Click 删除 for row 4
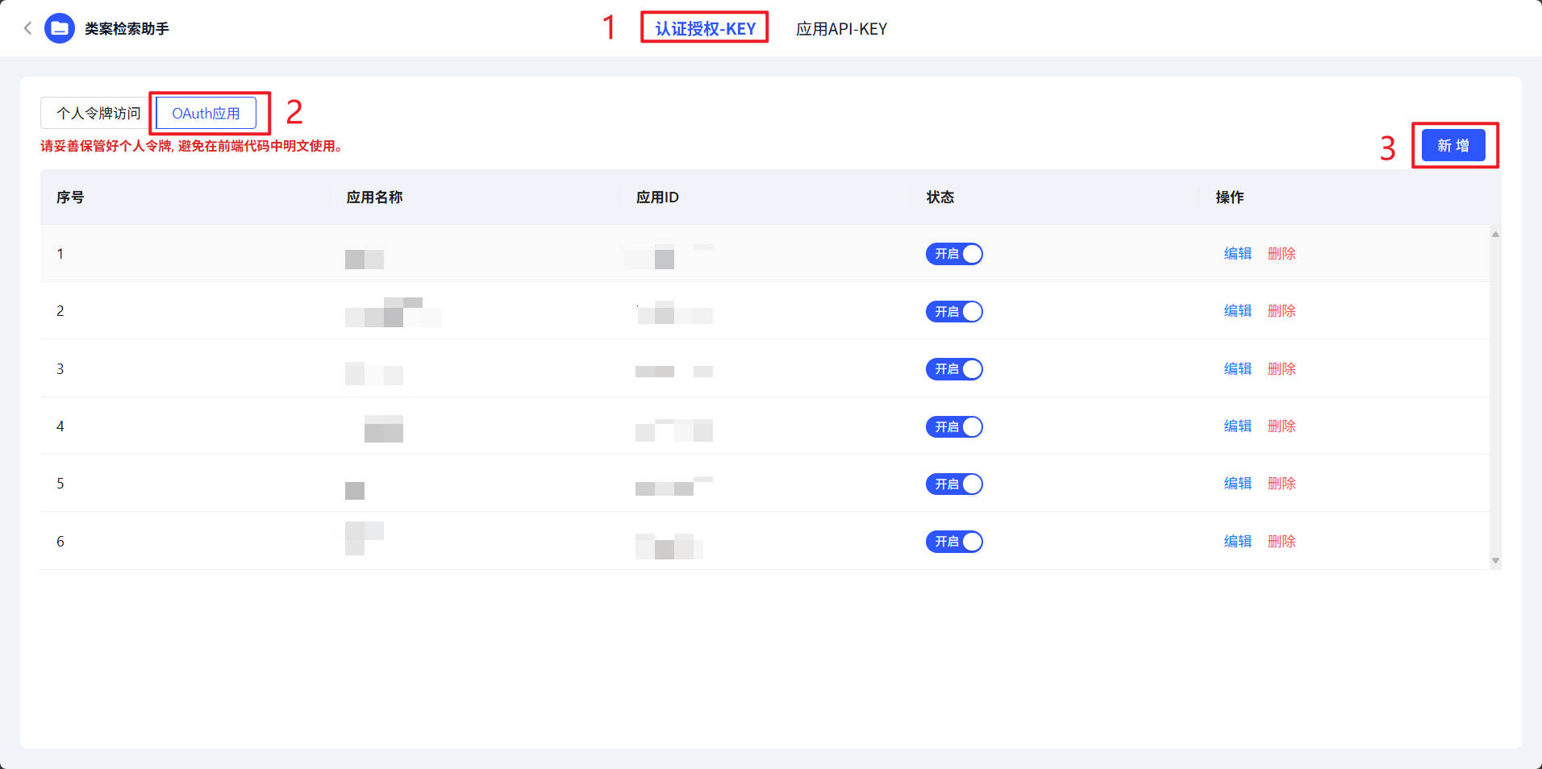Image resolution: width=1542 pixels, height=769 pixels. click(x=1282, y=426)
